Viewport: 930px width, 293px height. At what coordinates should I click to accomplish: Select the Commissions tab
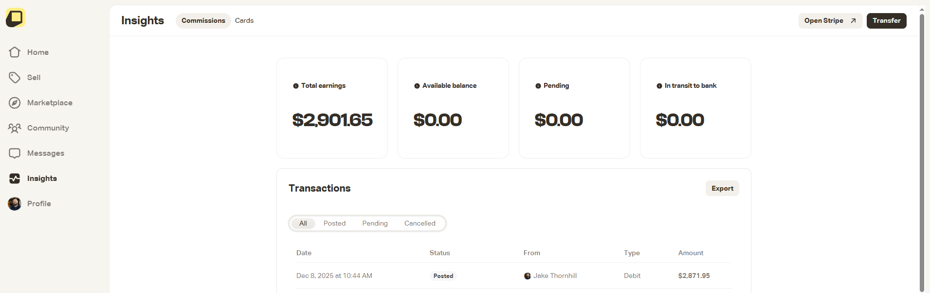(x=203, y=20)
